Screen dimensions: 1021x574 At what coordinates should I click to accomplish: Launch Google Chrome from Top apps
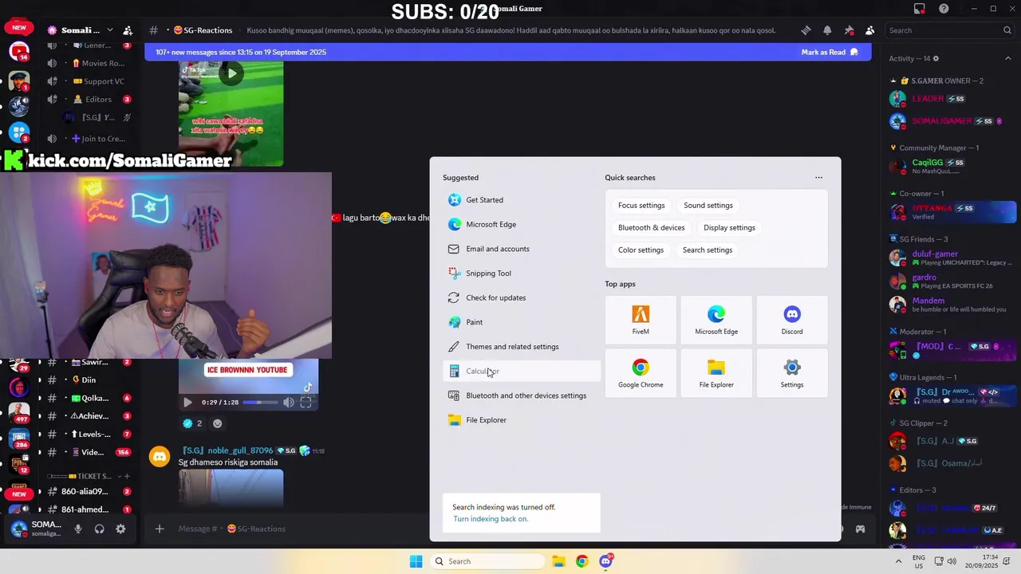pyautogui.click(x=641, y=373)
